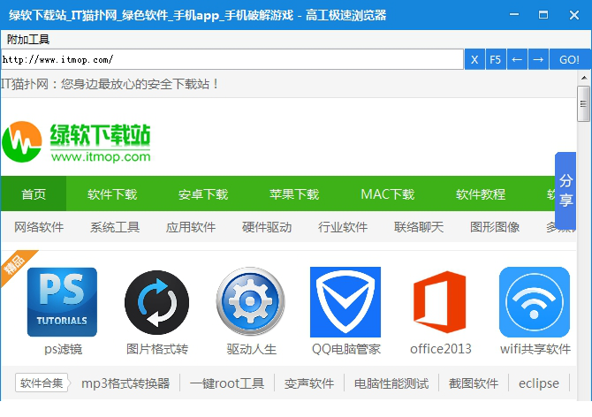Viewport: 592px width, 417px height.
Task: Click the forward arrow navigation button
Action: pos(537,59)
